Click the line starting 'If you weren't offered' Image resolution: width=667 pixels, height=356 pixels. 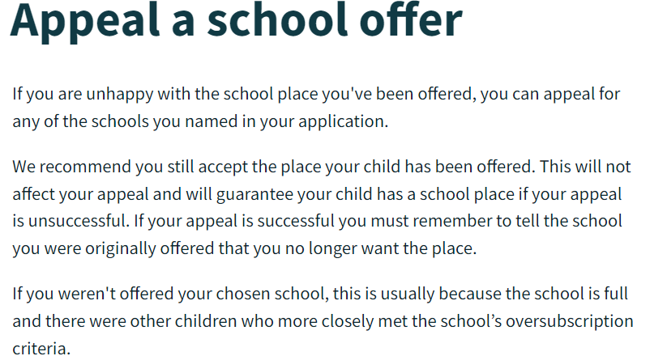click(x=320, y=294)
